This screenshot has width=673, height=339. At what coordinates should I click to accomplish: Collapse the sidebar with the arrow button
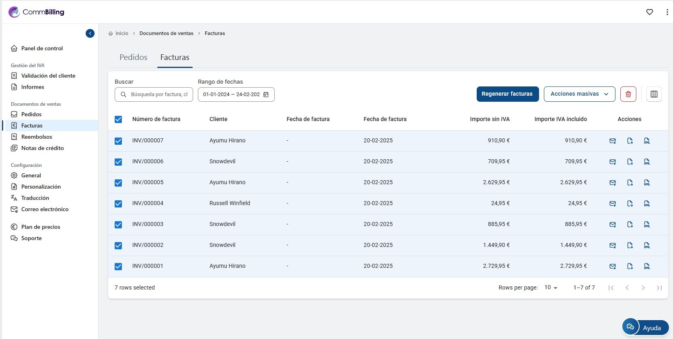pos(90,33)
